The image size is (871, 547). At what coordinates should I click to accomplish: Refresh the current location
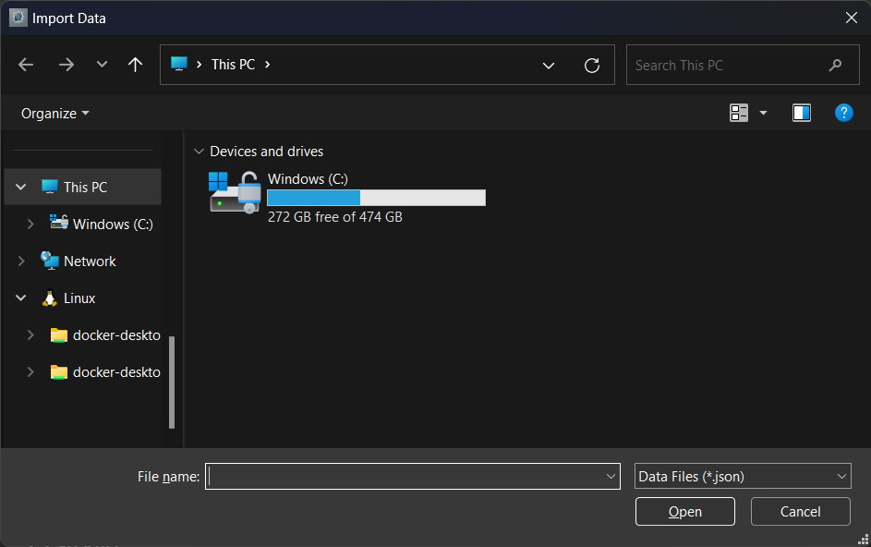[592, 65]
